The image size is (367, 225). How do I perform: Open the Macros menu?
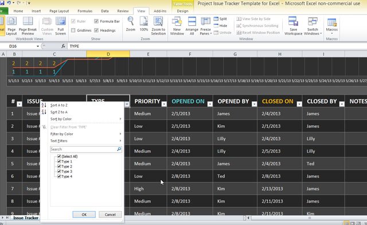pos(331,26)
